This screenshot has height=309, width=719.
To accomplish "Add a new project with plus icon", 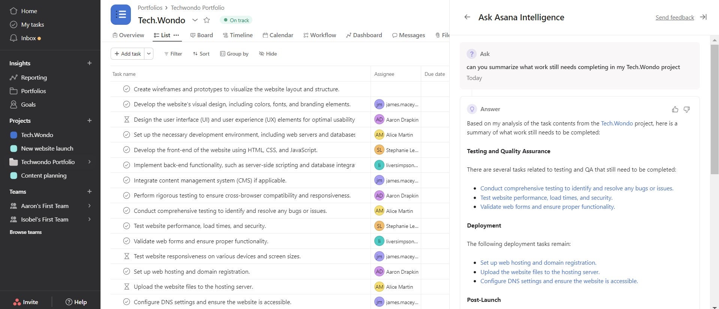I will coord(89,121).
